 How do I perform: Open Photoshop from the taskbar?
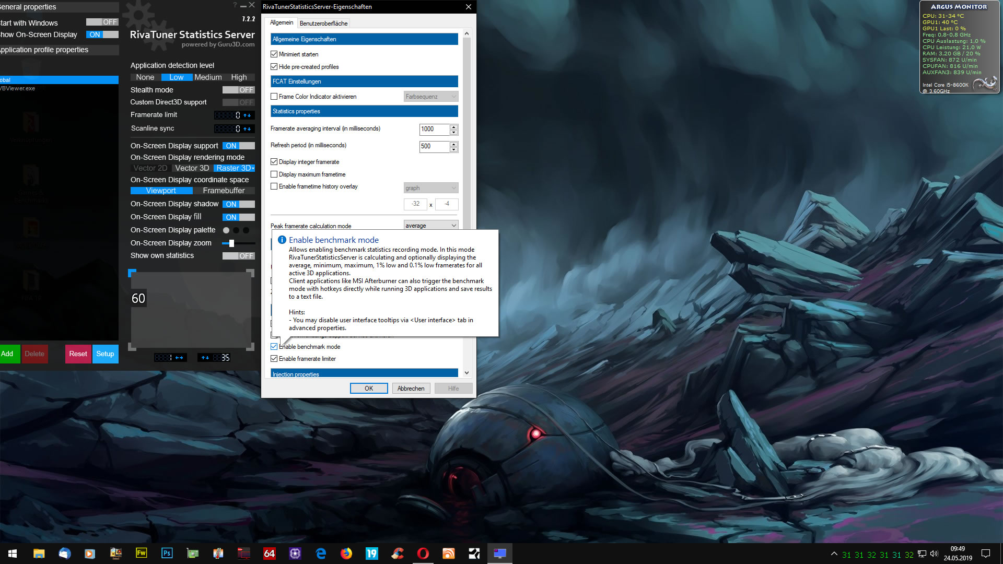click(x=167, y=553)
